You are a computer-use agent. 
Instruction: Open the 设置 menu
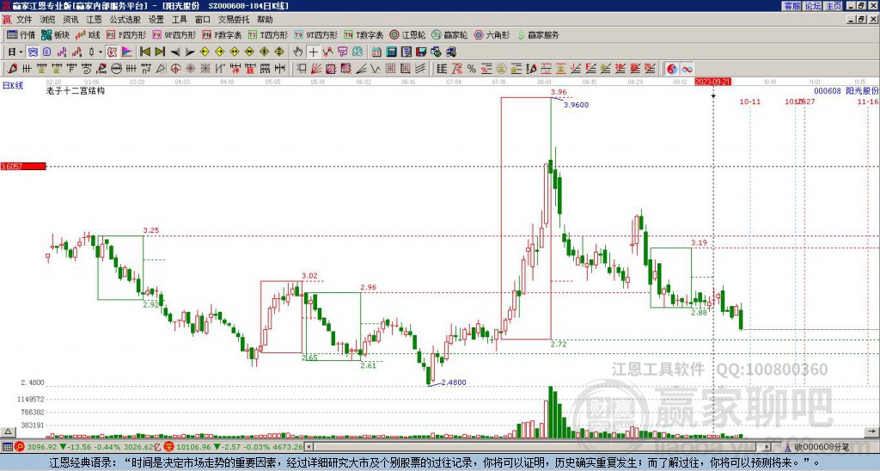point(156,20)
